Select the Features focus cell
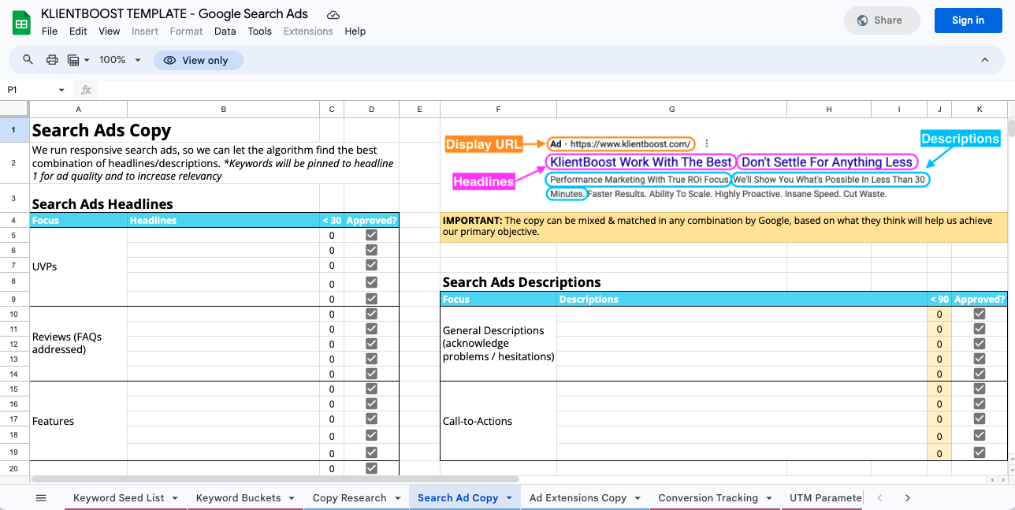This screenshot has height=510, width=1015. click(x=78, y=421)
